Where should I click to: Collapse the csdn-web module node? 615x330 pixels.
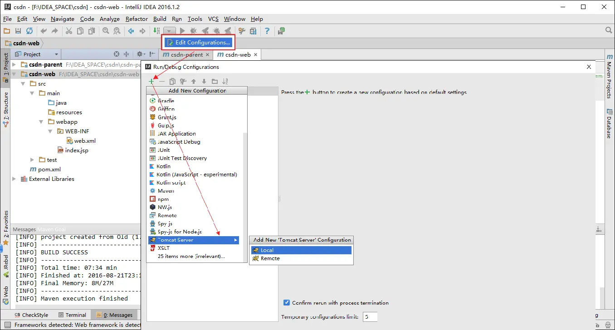pos(14,74)
